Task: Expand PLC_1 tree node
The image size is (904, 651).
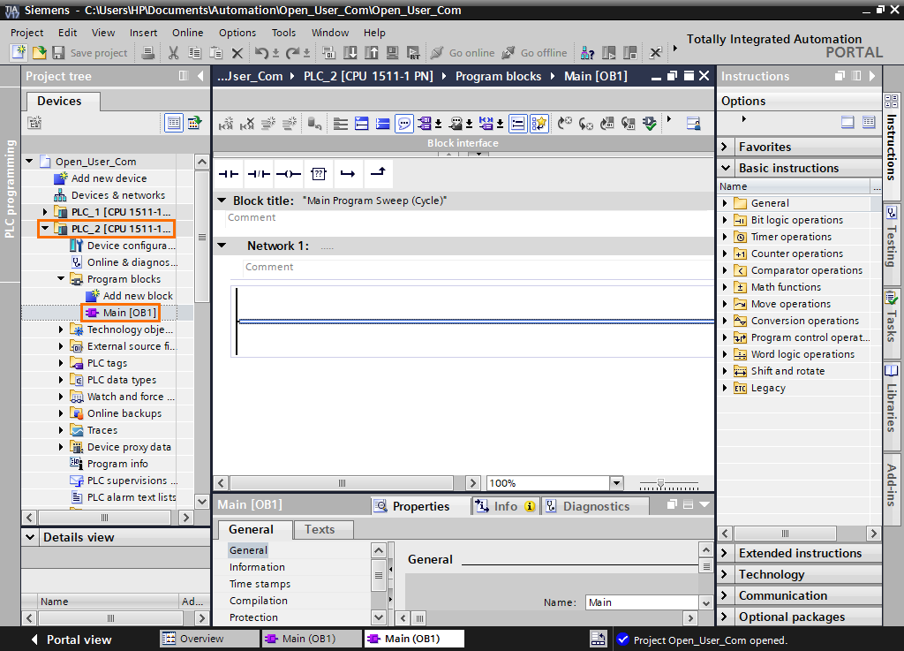Action: (45, 212)
